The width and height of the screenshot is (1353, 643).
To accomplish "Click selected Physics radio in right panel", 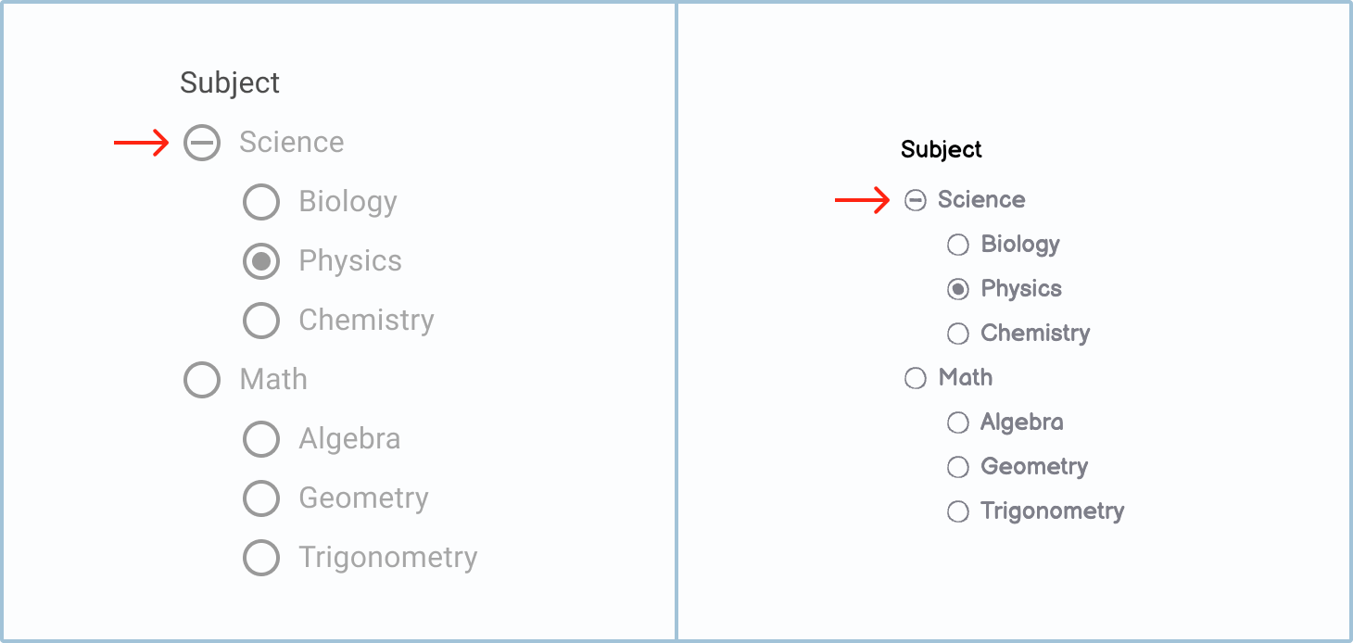I will [957, 289].
